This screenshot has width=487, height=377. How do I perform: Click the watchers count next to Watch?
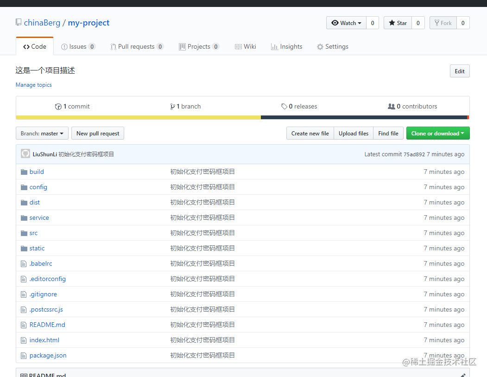point(373,23)
